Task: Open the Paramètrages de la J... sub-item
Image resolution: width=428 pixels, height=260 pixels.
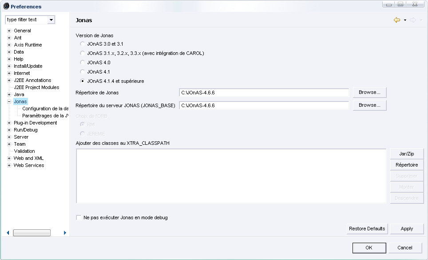Action: (45, 116)
